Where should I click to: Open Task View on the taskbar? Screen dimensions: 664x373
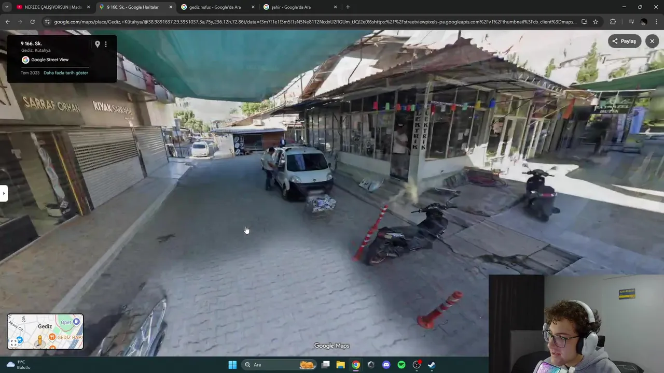tap(326, 365)
